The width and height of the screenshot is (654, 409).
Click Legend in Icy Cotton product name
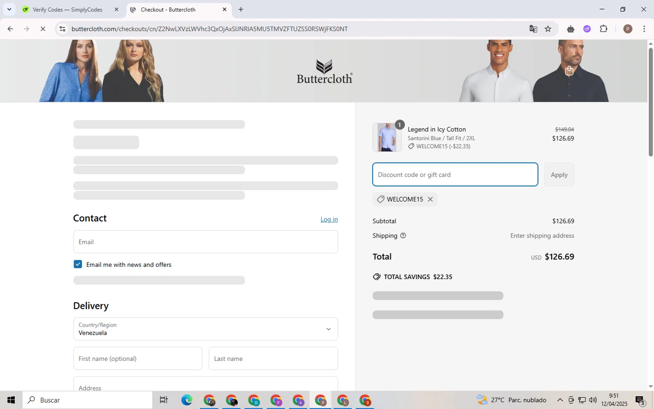(x=436, y=130)
